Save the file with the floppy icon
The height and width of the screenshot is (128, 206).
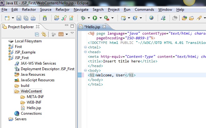[19, 18]
